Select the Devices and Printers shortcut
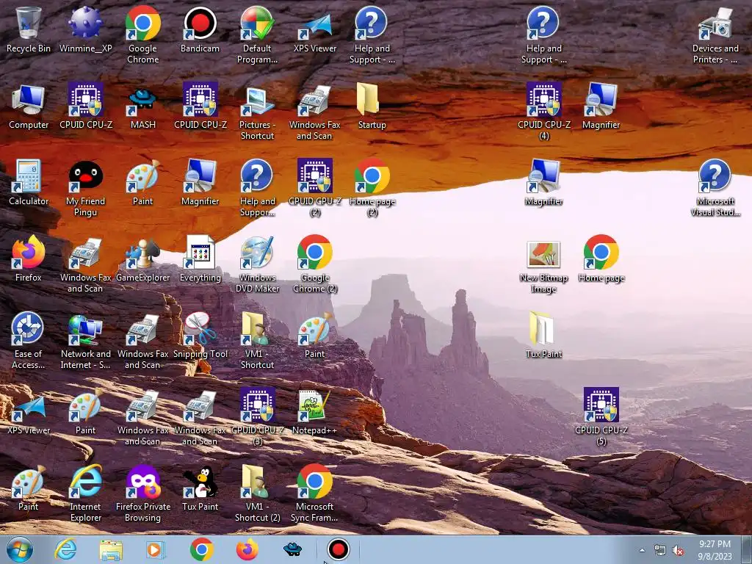Image resolution: width=752 pixels, height=564 pixels. coord(715,35)
